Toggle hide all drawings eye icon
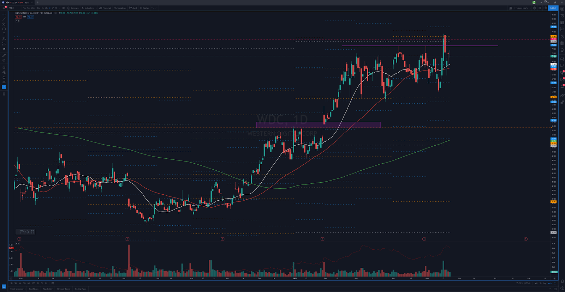 coord(4,82)
